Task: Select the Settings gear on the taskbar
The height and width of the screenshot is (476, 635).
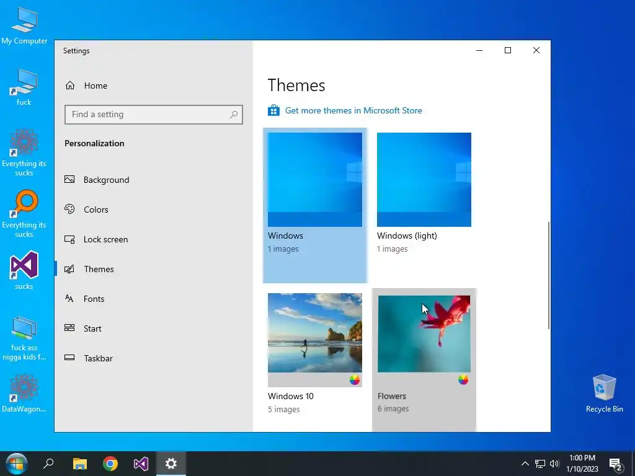Action: pos(171,464)
